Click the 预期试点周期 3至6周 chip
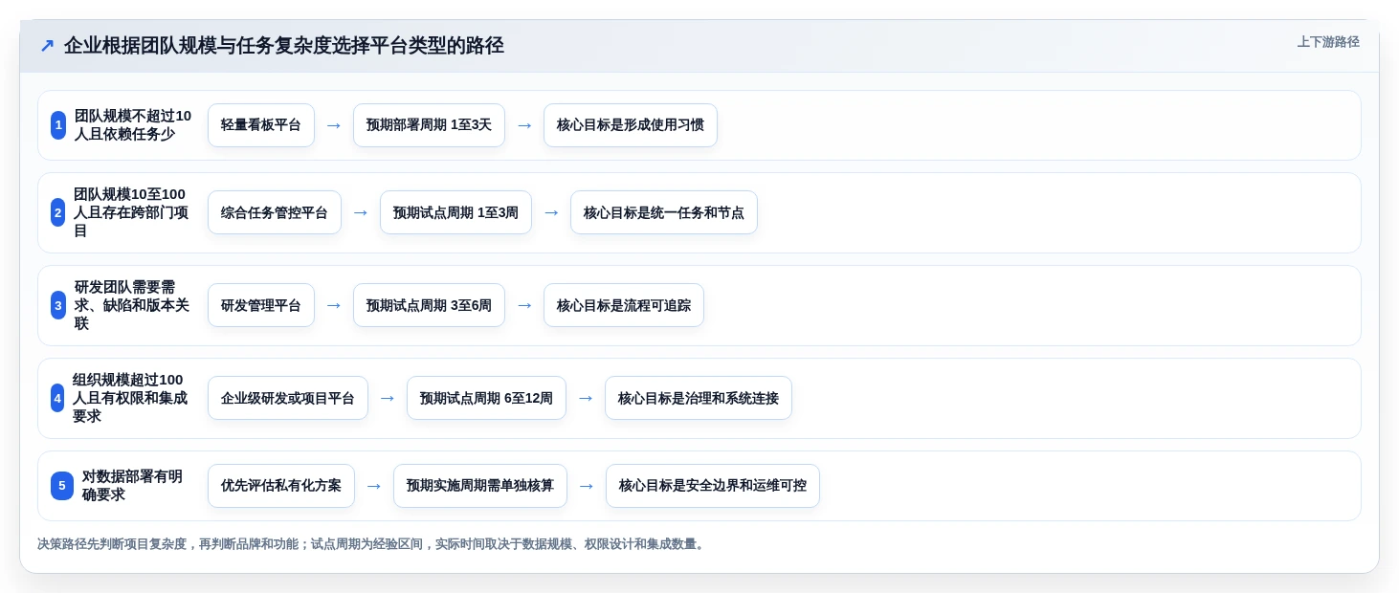Image resolution: width=1399 pixels, height=593 pixels. click(429, 305)
